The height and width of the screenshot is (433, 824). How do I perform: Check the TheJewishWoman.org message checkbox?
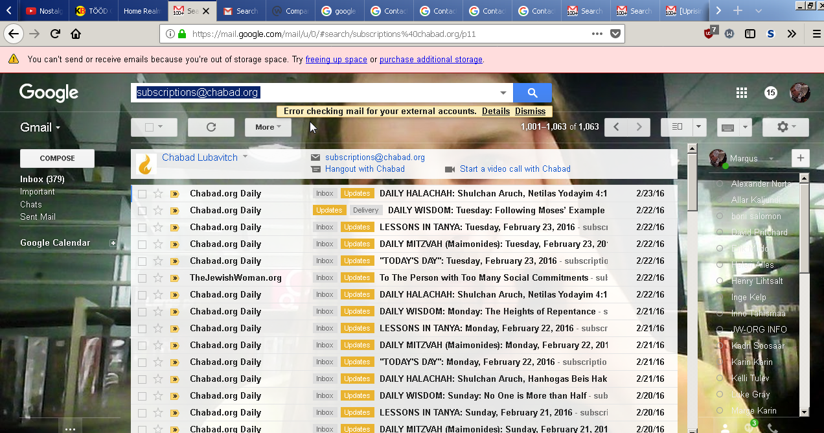point(142,277)
